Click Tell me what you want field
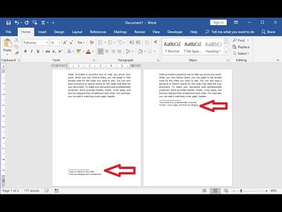 (x=230, y=32)
